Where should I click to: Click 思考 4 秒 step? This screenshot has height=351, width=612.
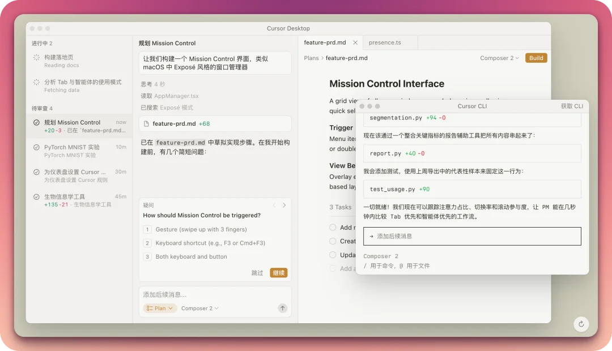[x=153, y=84]
